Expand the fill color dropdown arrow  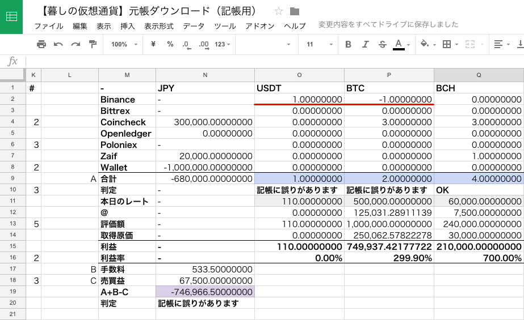(434, 45)
